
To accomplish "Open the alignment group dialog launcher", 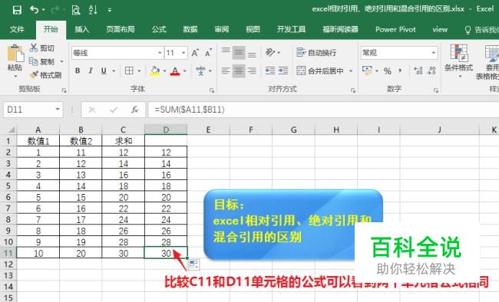I will pos(353,90).
